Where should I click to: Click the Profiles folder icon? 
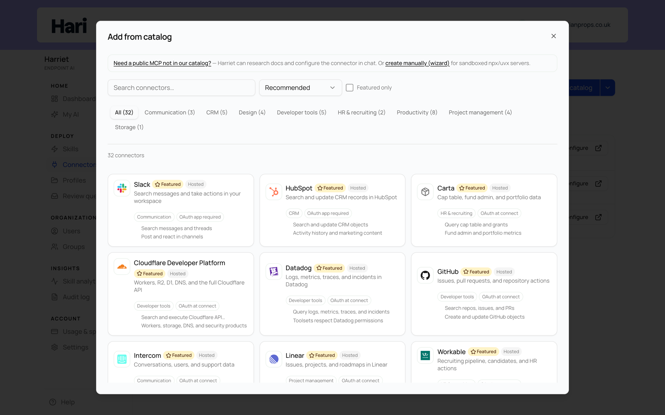click(55, 180)
